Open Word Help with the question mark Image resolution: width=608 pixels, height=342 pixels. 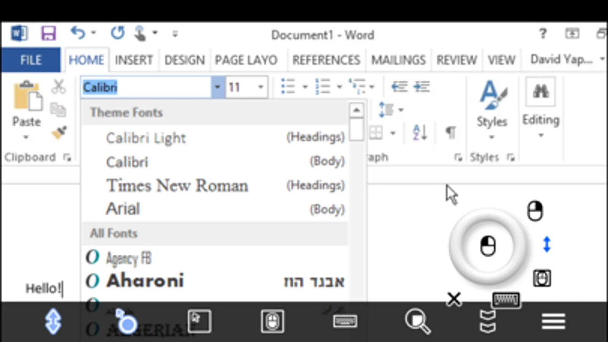[x=543, y=33]
